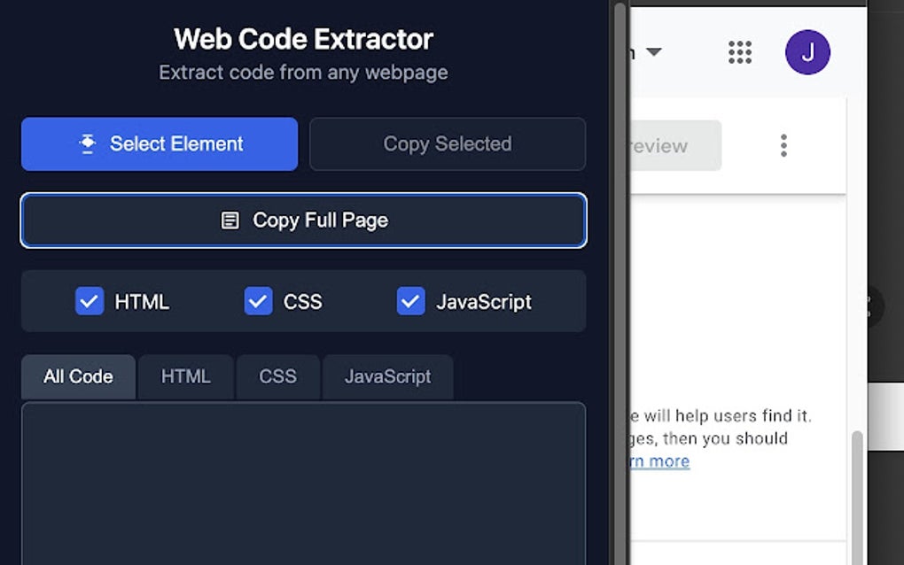This screenshot has width=904, height=565.
Task: Open the Google apps launcher grid
Action: coord(740,52)
